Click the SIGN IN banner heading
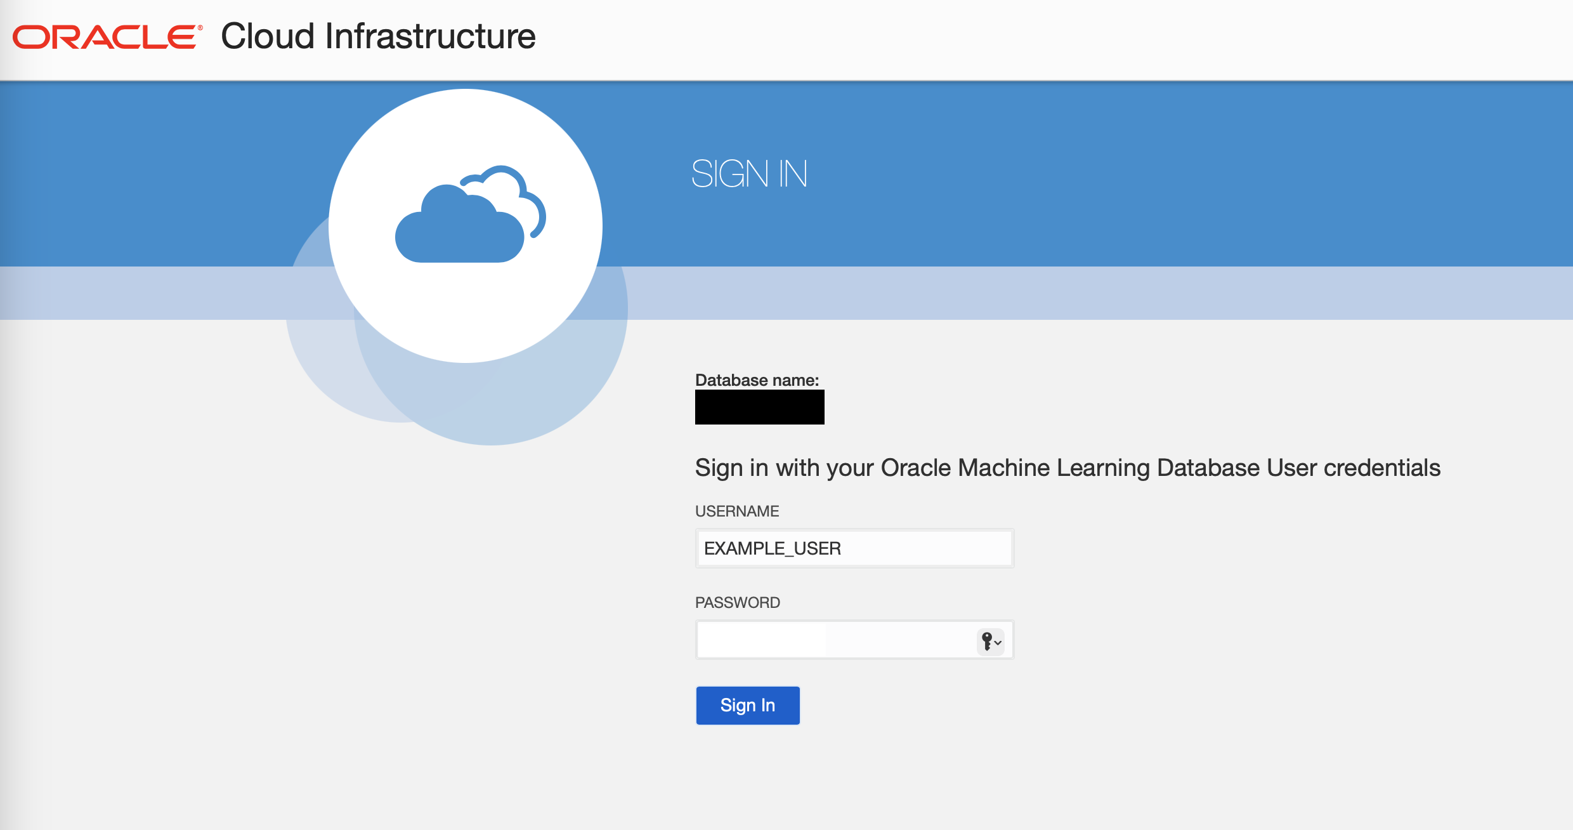 point(749,174)
